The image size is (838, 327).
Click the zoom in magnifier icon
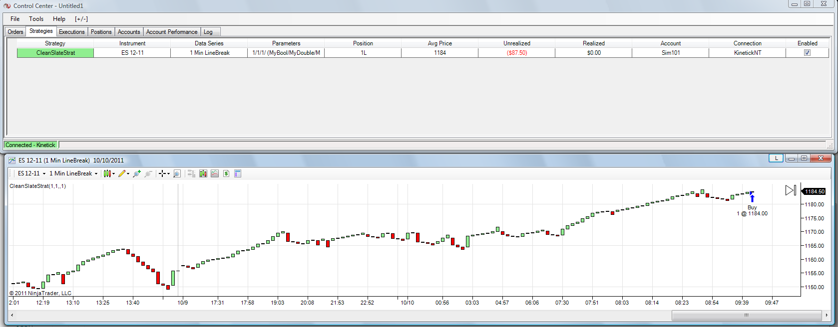pyautogui.click(x=136, y=173)
